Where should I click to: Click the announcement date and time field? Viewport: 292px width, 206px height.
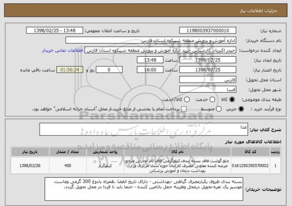pos(55,30)
